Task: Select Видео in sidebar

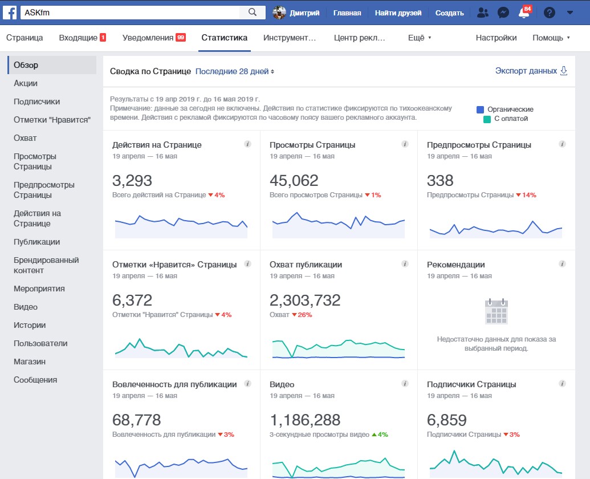Action: pos(26,307)
